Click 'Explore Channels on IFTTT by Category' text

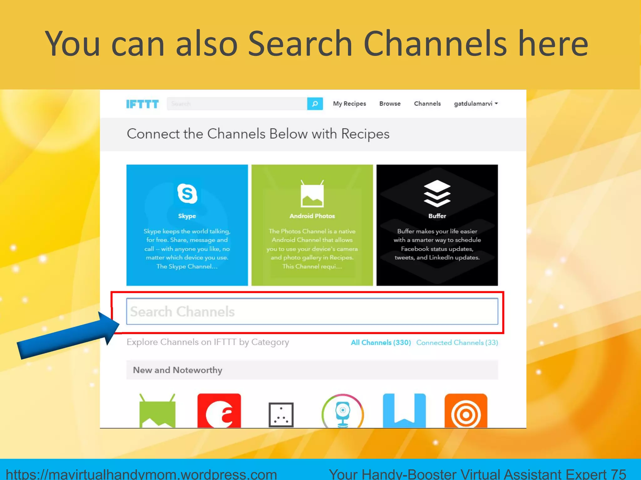[x=208, y=342]
